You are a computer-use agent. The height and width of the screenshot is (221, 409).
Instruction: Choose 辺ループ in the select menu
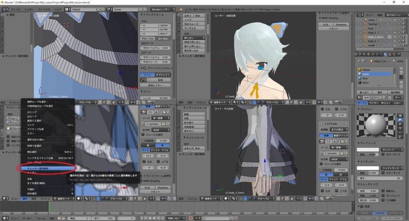[48, 117]
